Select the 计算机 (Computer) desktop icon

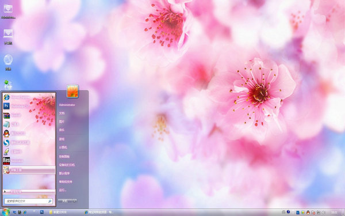tap(8, 36)
